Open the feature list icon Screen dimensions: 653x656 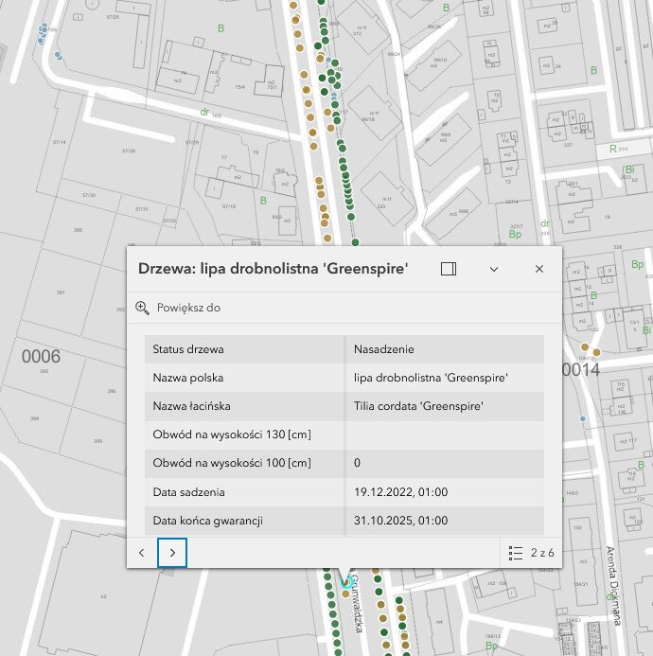(x=516, y=552)
